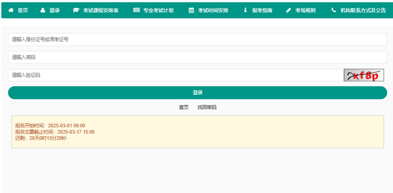Select the 报考指南 navigation label

(x=262, y=10)
